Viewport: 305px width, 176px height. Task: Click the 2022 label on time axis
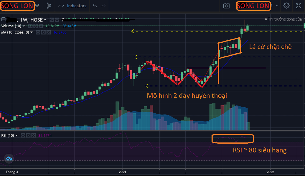click(271, 172)
